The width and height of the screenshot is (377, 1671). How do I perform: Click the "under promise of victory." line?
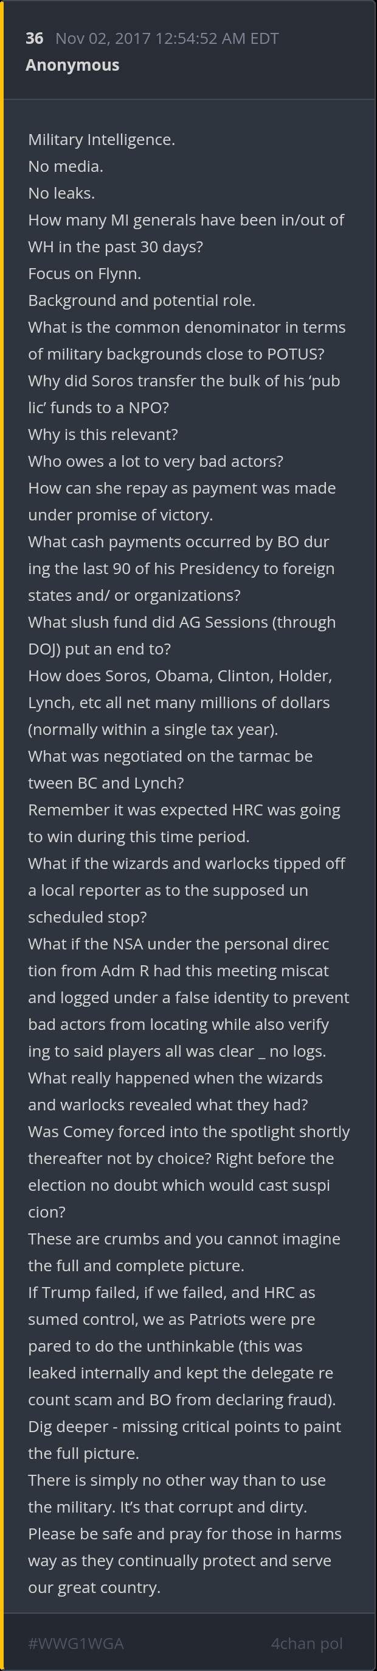(120, 515)
